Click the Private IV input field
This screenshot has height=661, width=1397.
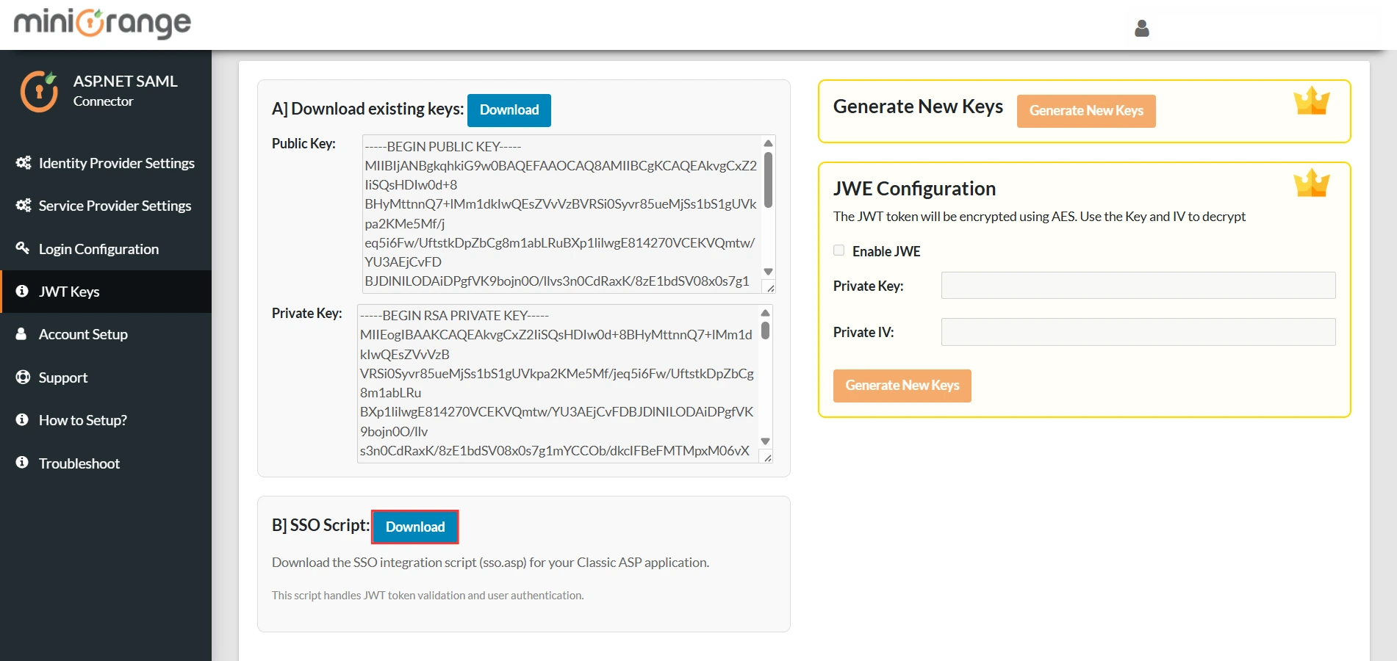coord(1138,332)
